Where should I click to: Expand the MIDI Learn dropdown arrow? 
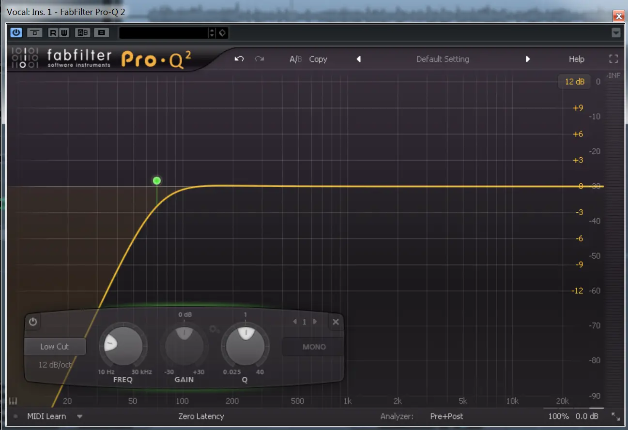pyautogui.click(x=80, y=416)
